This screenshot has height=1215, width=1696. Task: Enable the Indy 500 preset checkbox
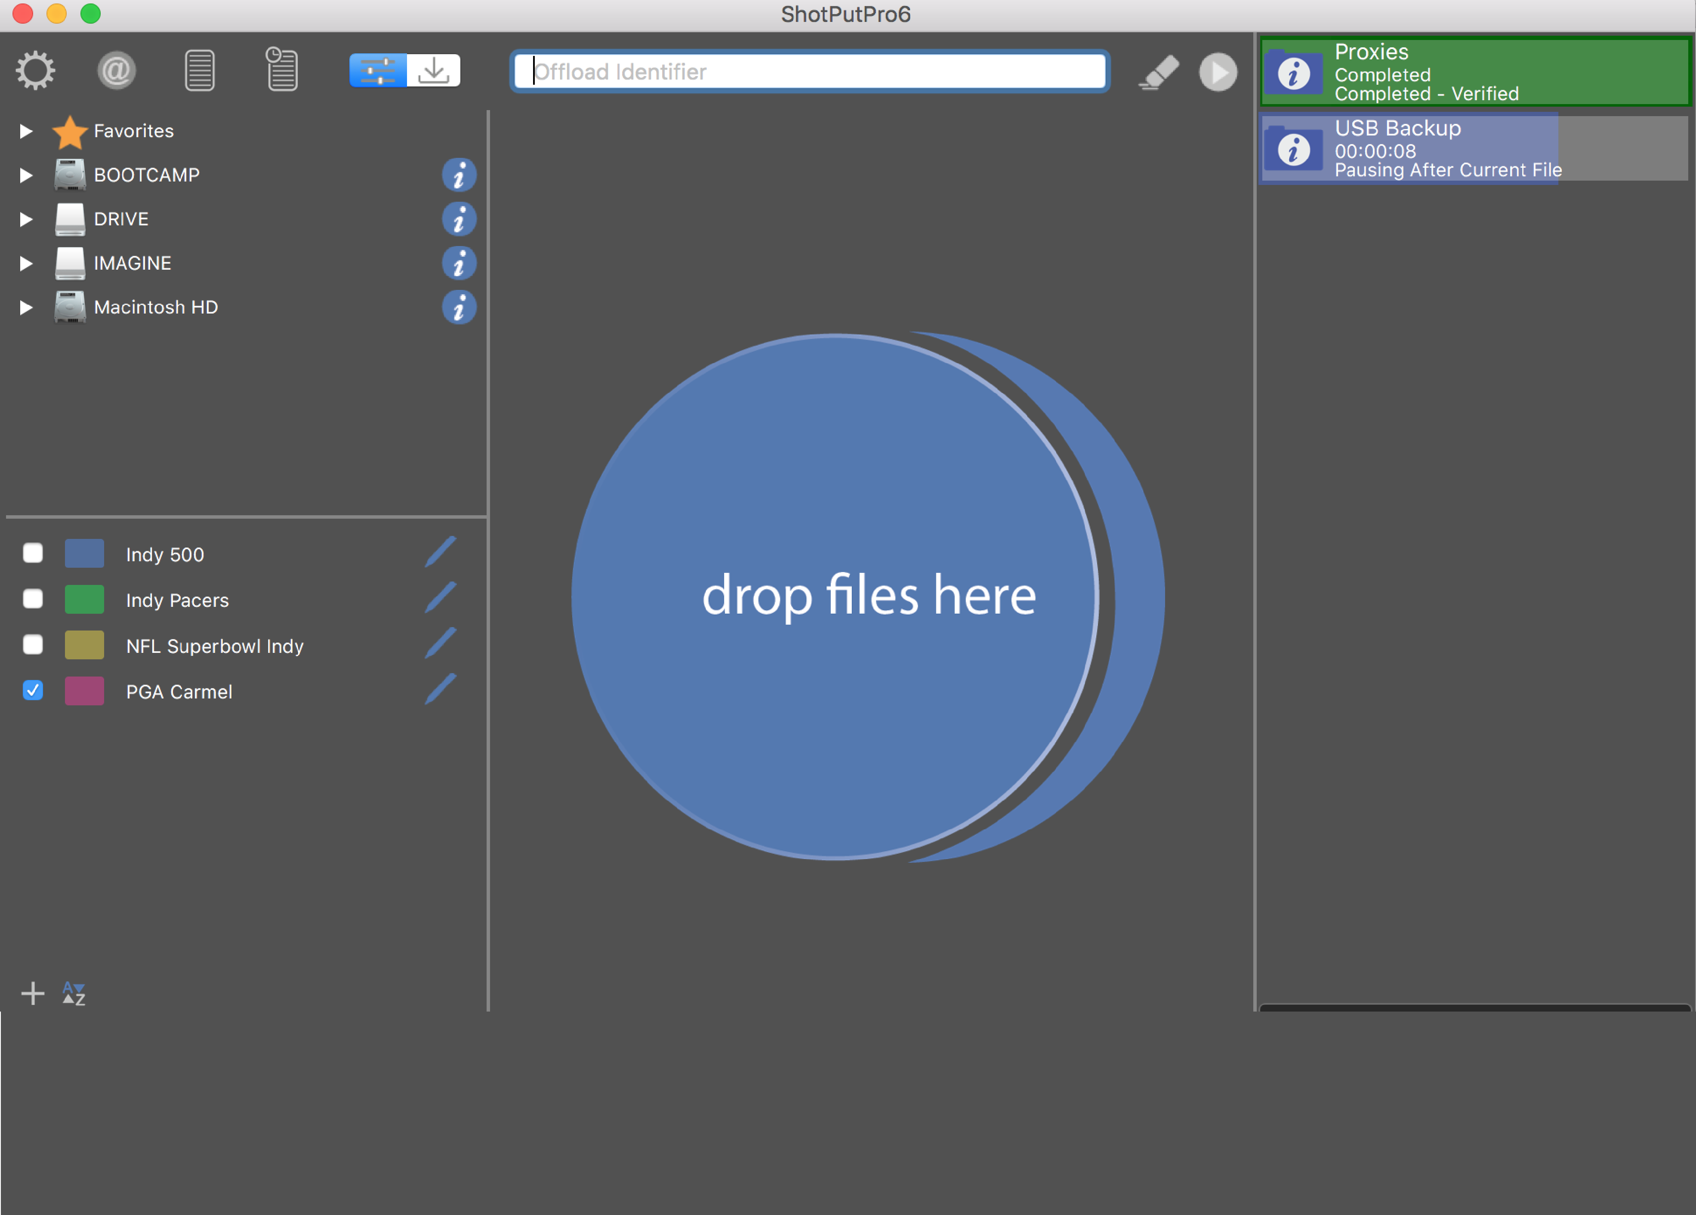33,553
